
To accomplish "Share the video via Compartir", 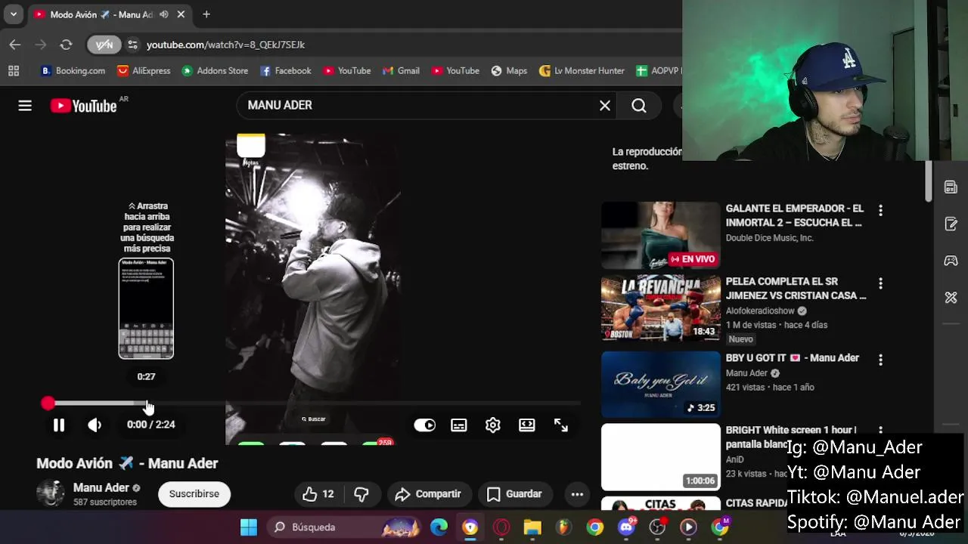I will coord(428,494).
